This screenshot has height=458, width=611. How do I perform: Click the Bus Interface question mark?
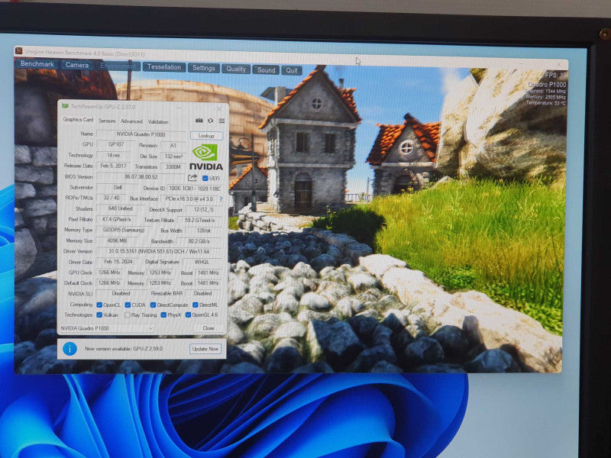[221, 199]
